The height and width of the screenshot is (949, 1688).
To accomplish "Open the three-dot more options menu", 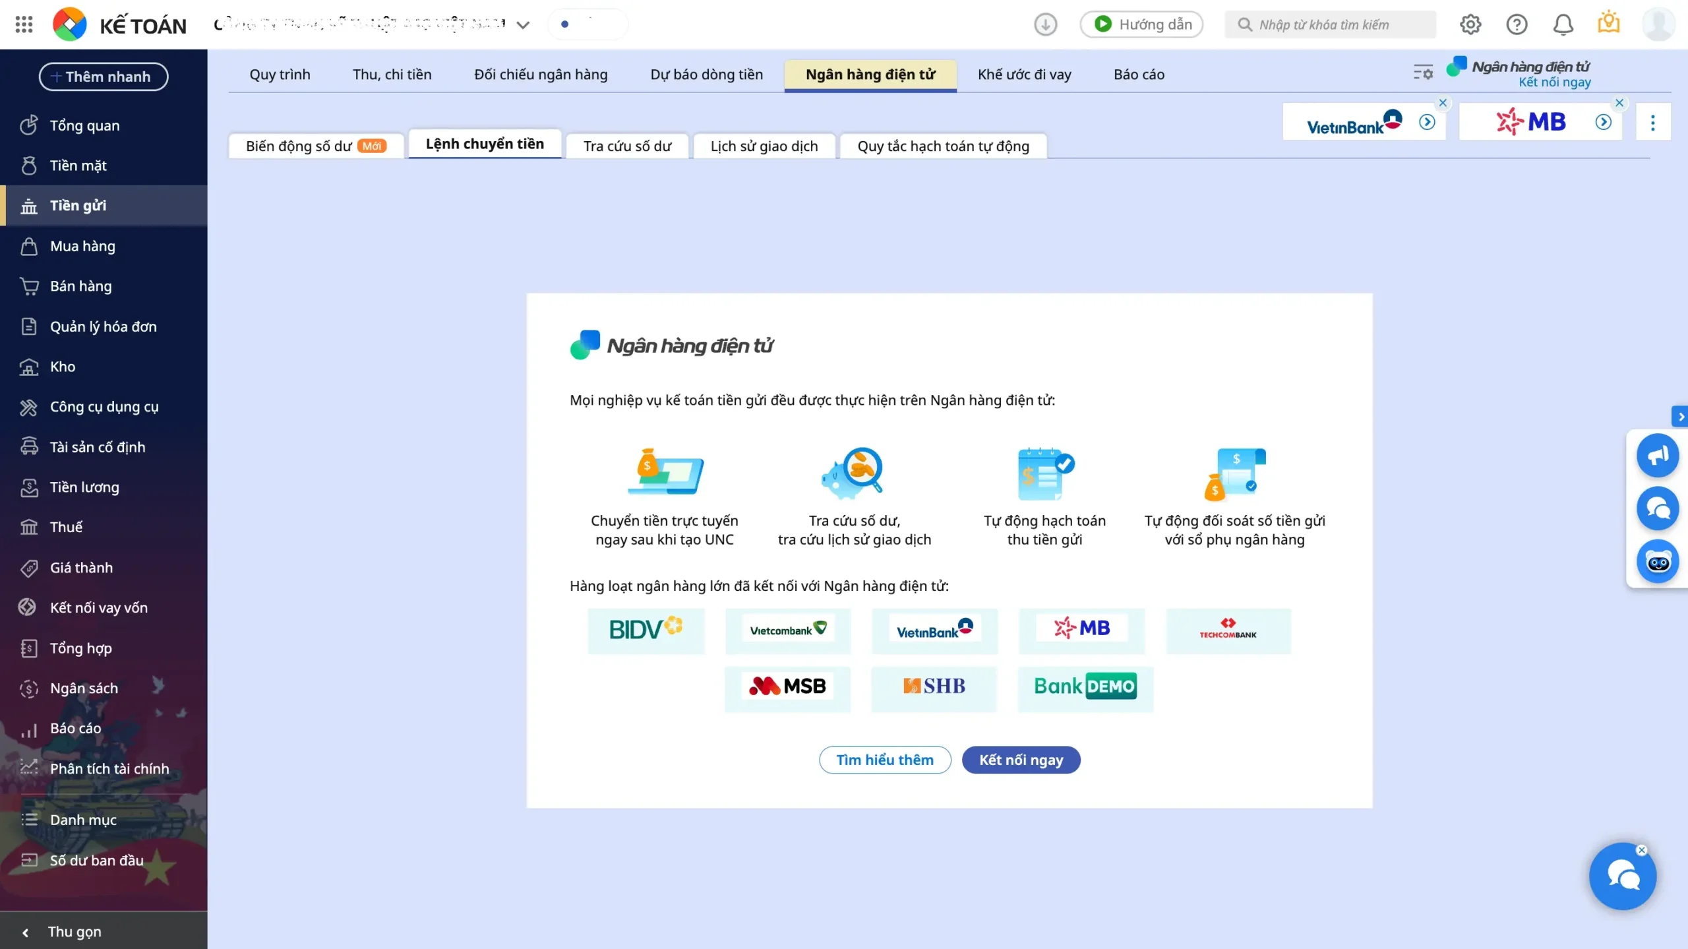I will pos(1653,122).
